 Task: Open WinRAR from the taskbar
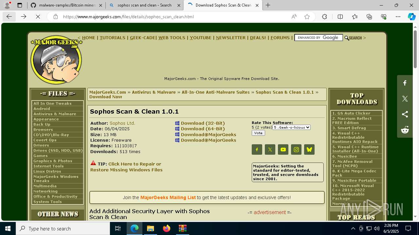pyautogui.click(x=182, y=228)
